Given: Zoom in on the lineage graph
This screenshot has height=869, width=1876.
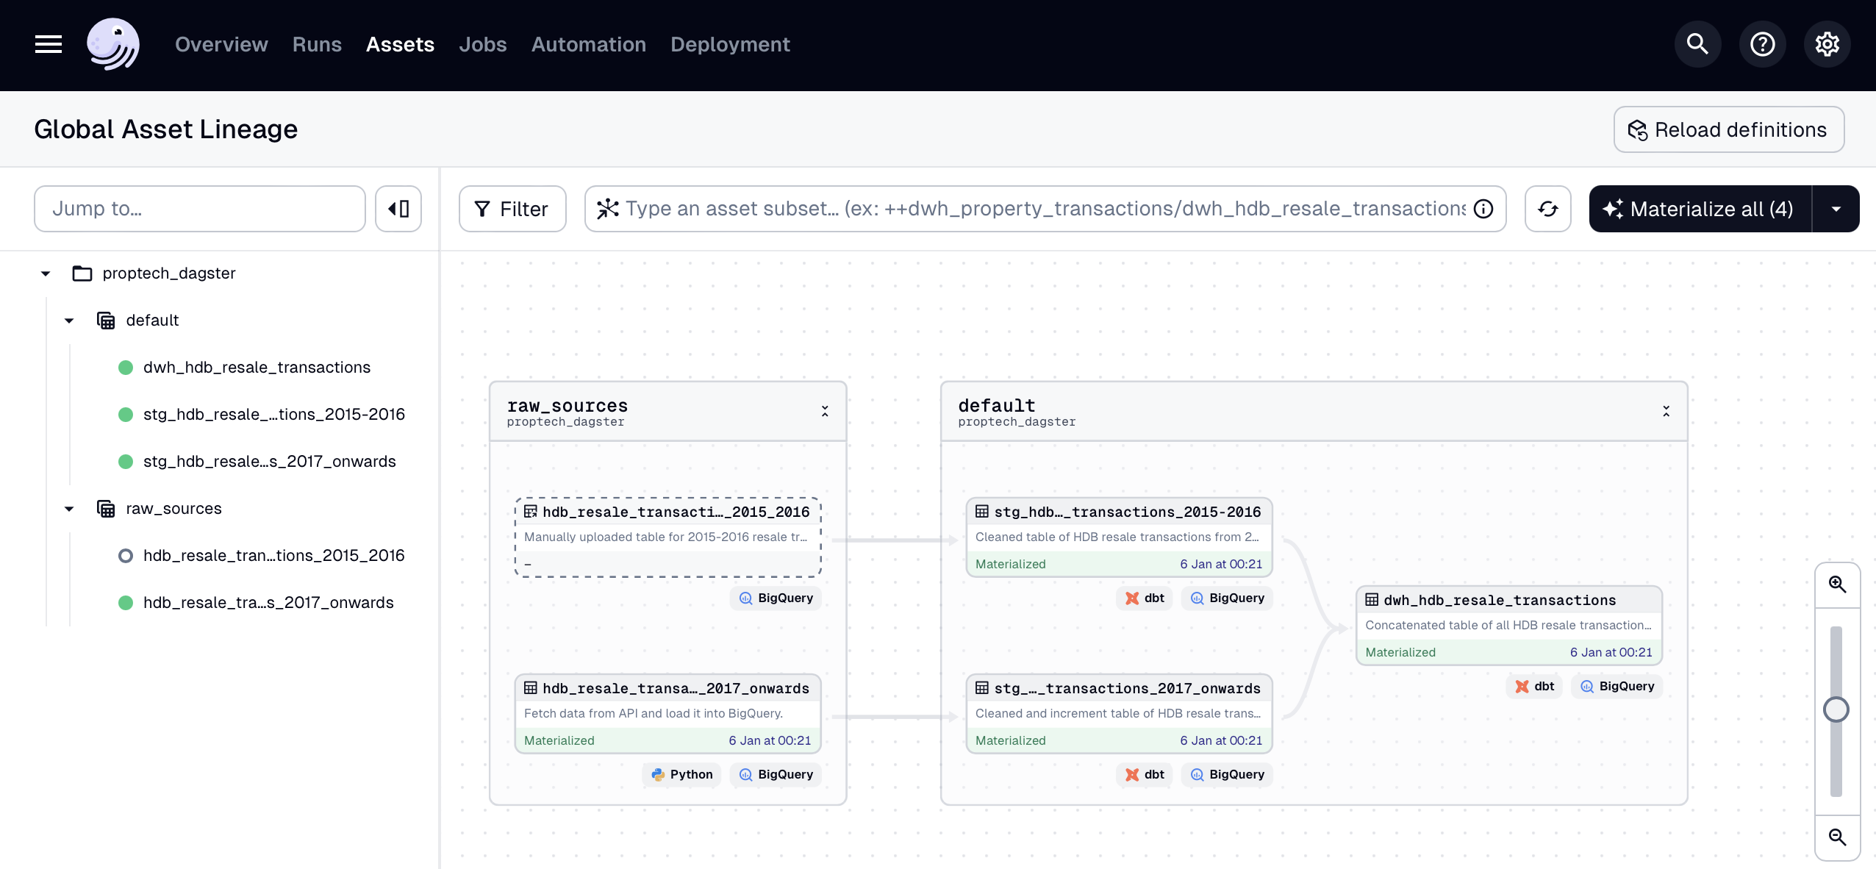Looking at the screenshot, I should click(1837, 585).
